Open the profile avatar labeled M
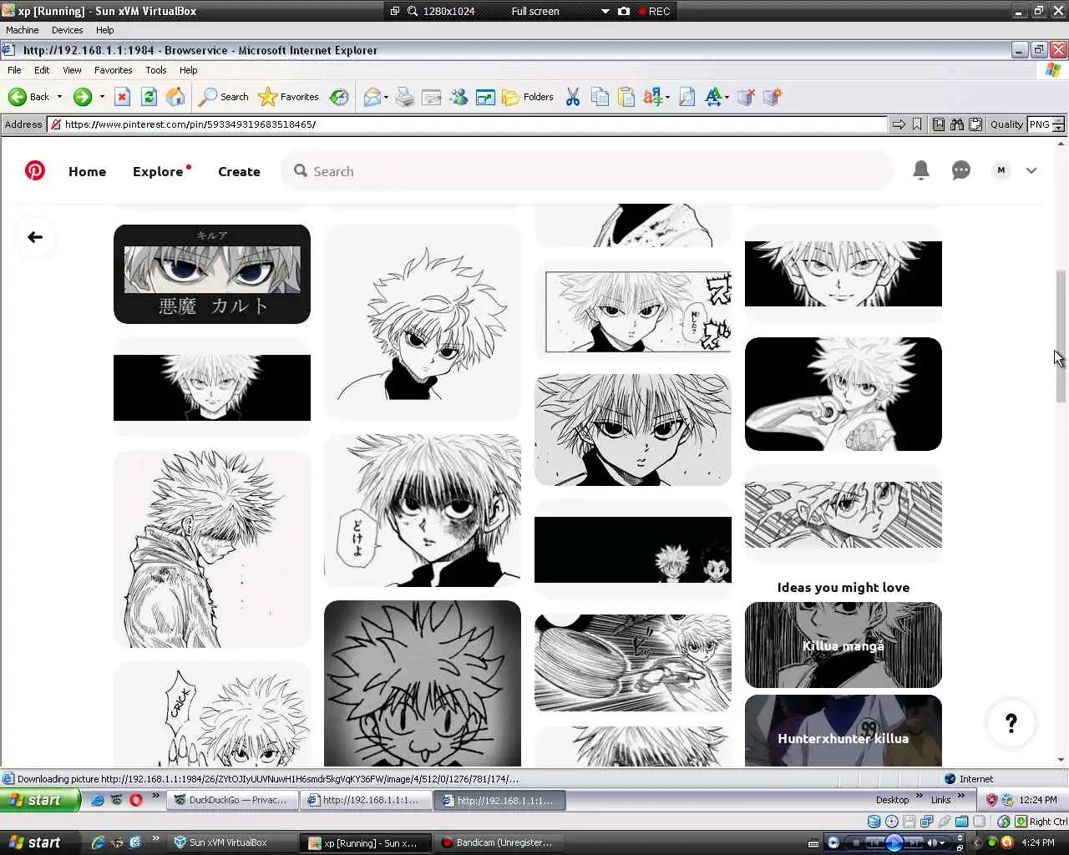This screenshot has height=855, width=1069. point(1001,170)
